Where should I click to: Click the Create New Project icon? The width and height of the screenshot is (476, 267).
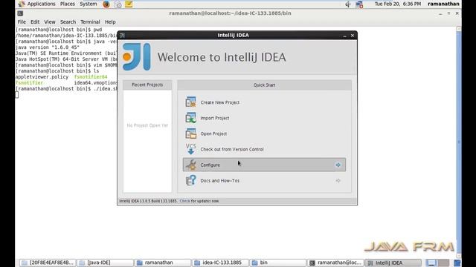(190, 102)
